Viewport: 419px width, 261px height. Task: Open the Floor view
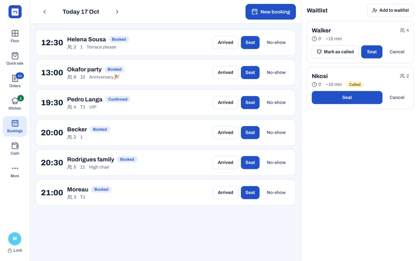coord(15,36)
